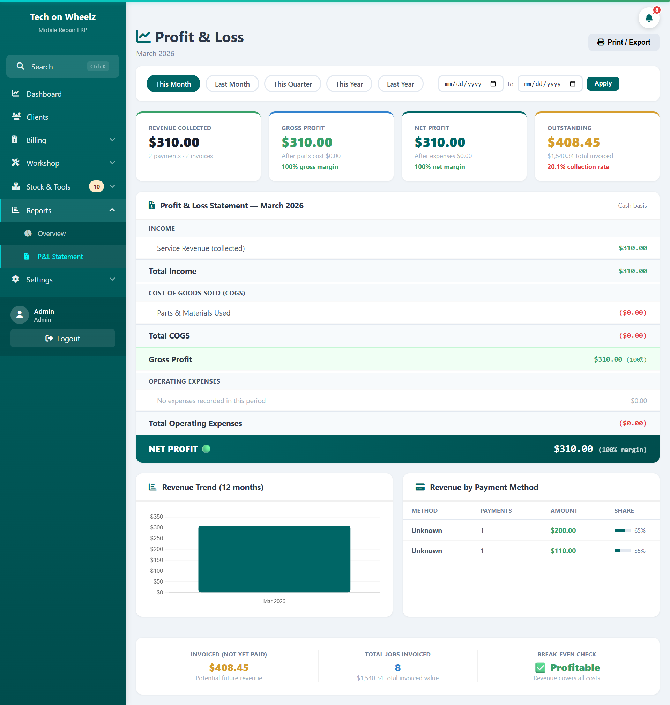
Task: Click the Profitable green checkmark icon
Action: tap(540, 667)
